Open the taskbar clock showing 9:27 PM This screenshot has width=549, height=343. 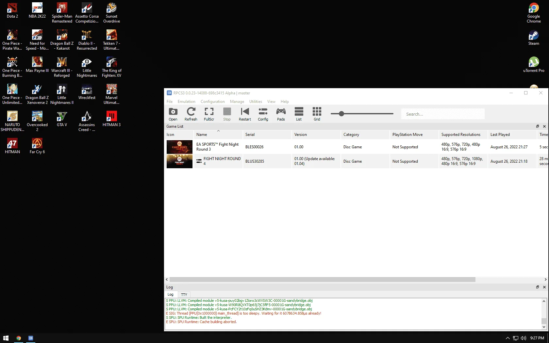pyautogui.click(x=537, y=338)
